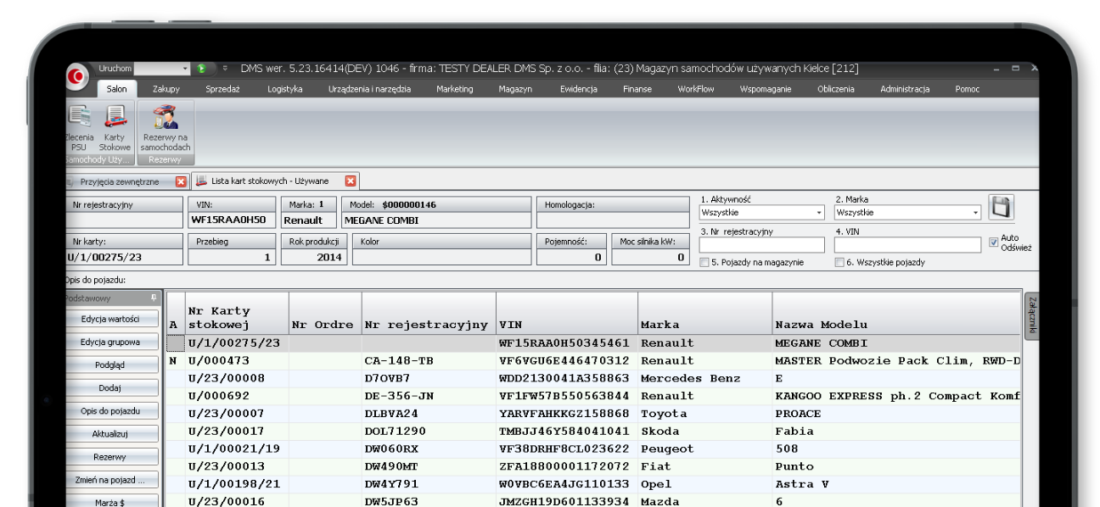This screenshot has height=507, width=1100.
Task: Open the quick access customize arrow
Action: click(225, 68)
